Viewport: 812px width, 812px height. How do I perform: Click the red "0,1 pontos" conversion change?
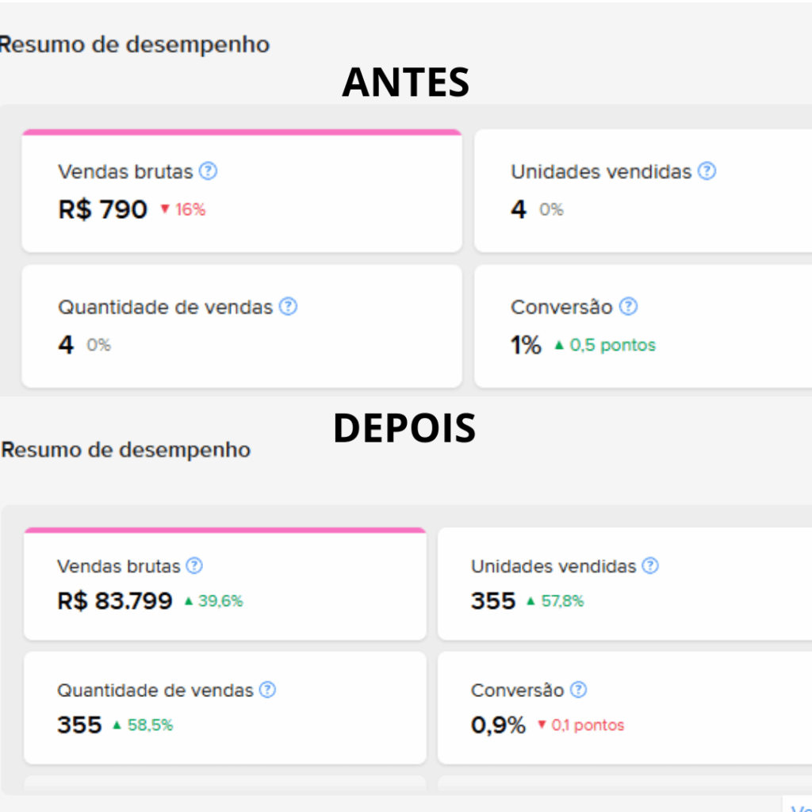pyautogui.click(x=580, y=725)
